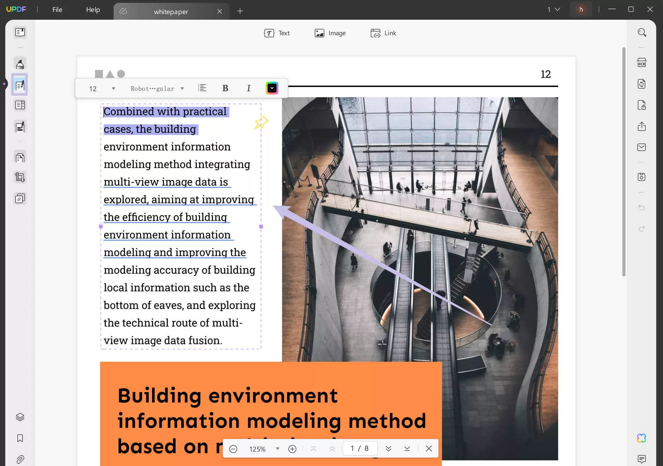The image size is (663, 466).
Task: Open the Protect PDF lock icon
Action: (x=642, y=105)
